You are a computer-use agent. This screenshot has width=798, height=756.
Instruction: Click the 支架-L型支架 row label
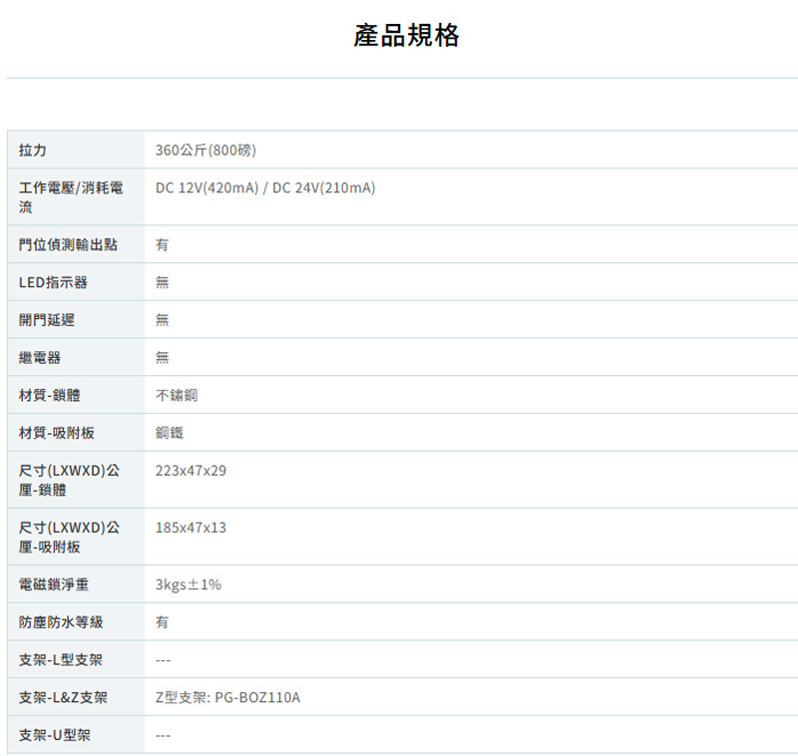coord(60,659)
